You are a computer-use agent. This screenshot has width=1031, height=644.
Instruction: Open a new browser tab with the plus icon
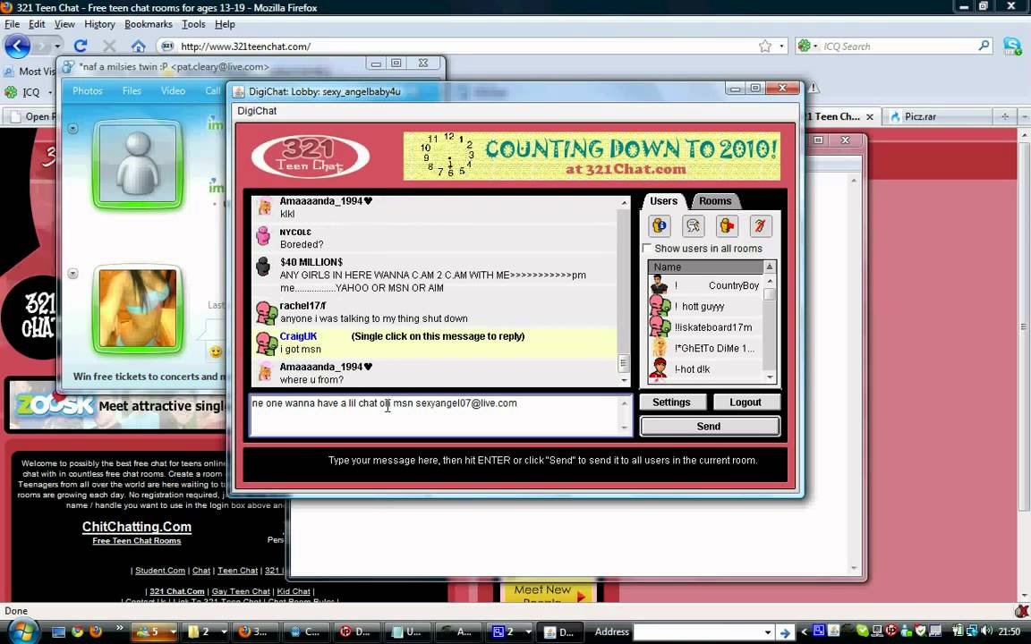[x=1005, y=116]
